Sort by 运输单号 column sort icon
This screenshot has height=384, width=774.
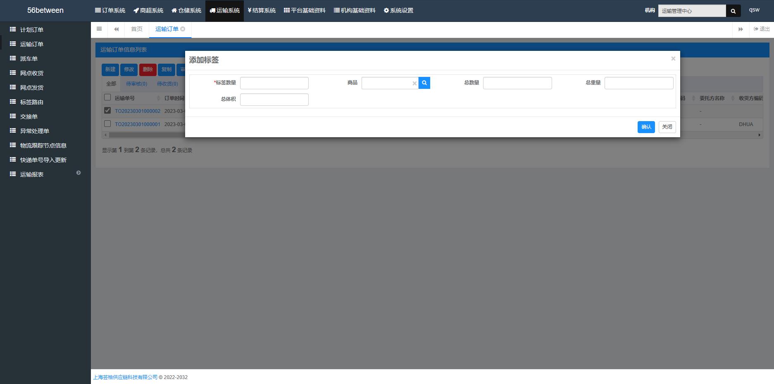[x=158, y=98]
